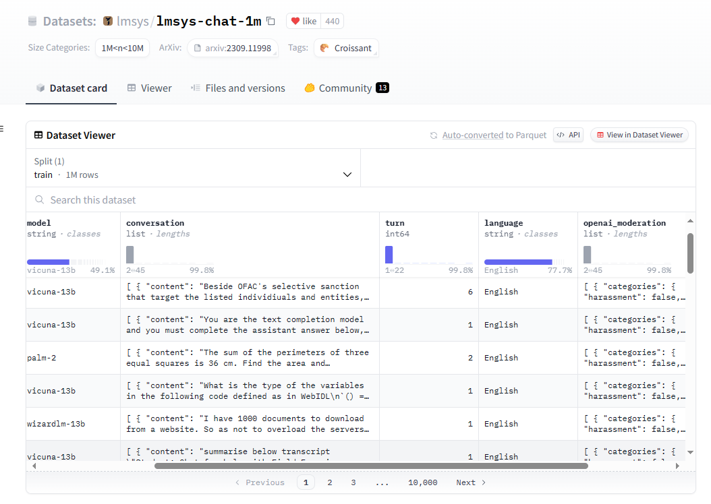Click the arxiv document icon
The height and width of the screenshot is (504, 711).
click(197, 48)
